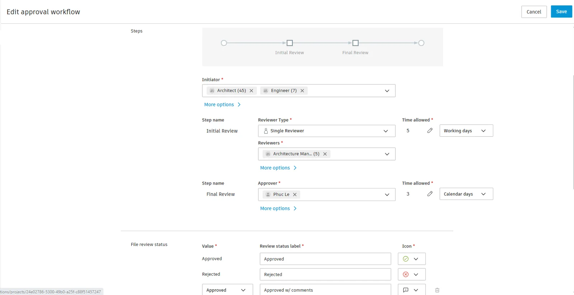
Task: Click the end circle in steps diagram
Action: 422,43
